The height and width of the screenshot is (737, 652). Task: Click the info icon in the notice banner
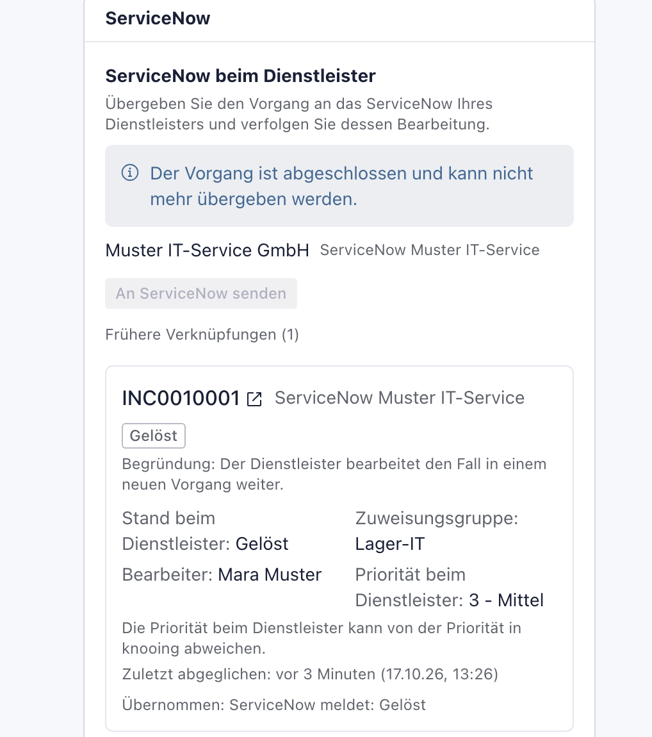click(x=130, y=172)
